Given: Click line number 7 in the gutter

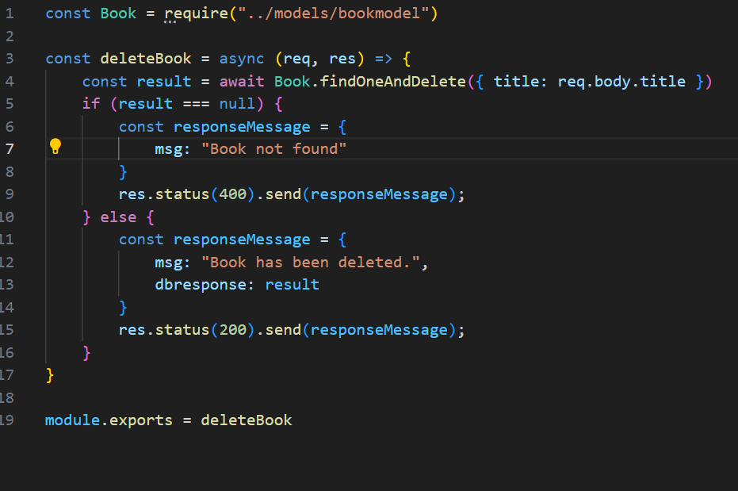Looking at the screenshot, I should tap(10, 149).
